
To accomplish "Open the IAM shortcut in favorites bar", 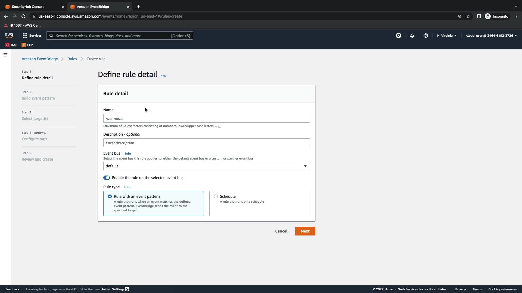I will point(11,45).
